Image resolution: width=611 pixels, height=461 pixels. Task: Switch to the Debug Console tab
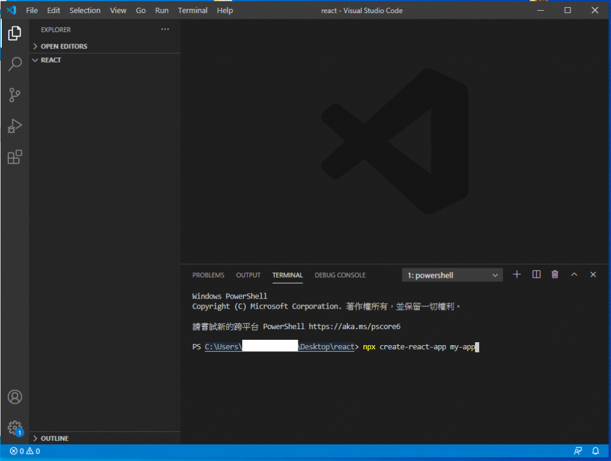coord(340,275)
